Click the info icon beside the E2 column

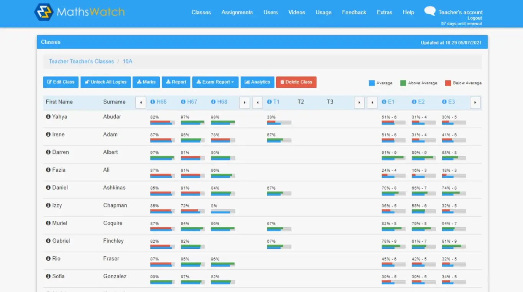(x=414, y=102)
